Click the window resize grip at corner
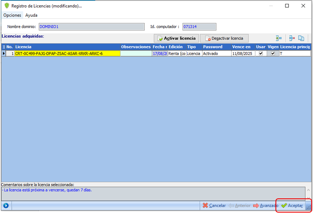 pyautogui.click(x=309, y=207)
